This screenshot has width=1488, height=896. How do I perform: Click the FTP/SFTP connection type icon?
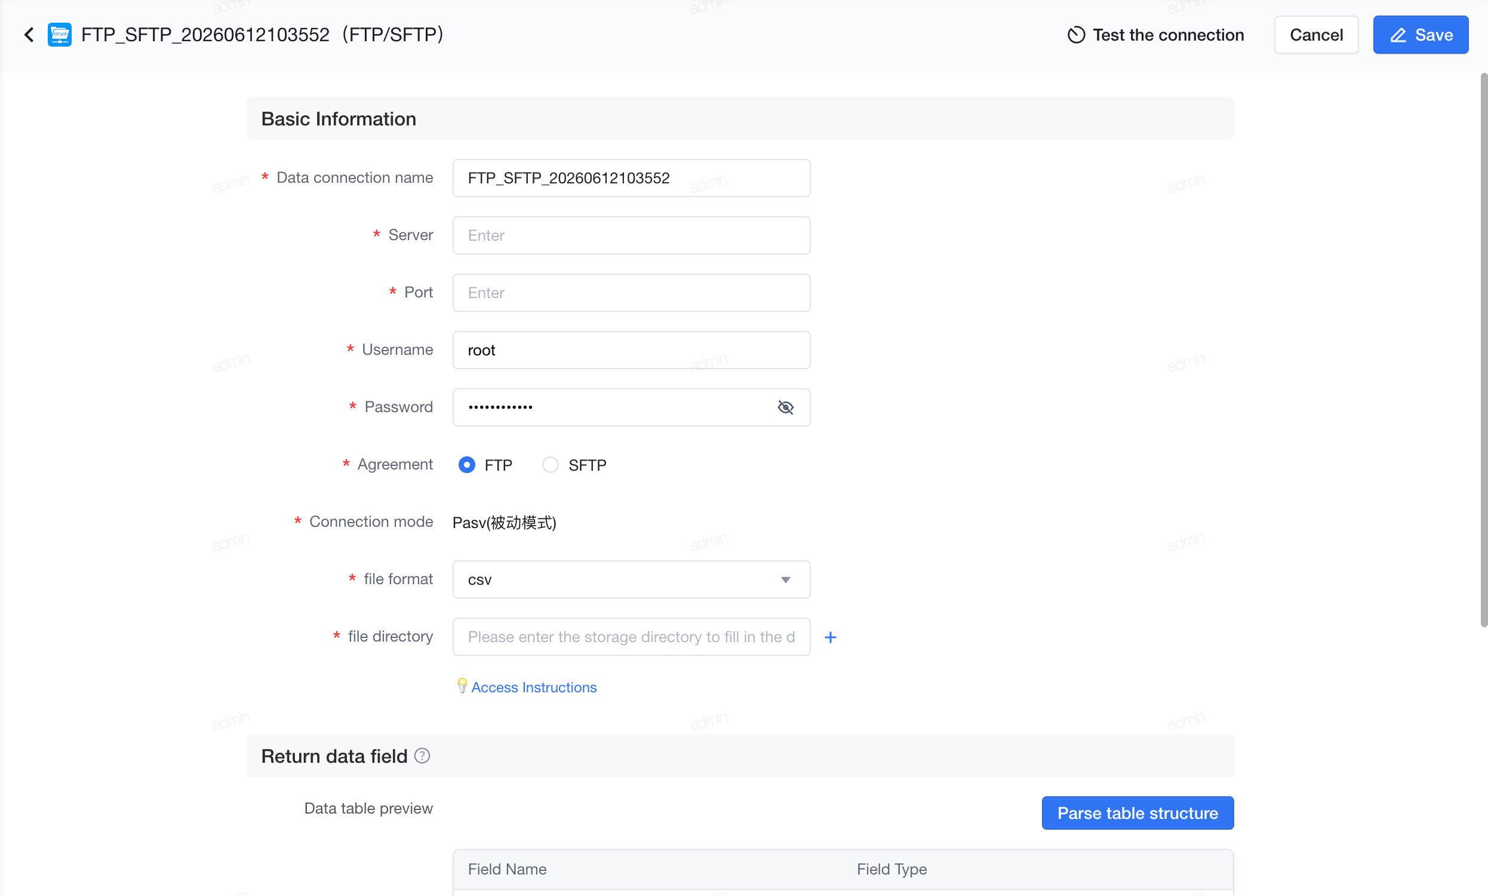(x=59, y=35)
